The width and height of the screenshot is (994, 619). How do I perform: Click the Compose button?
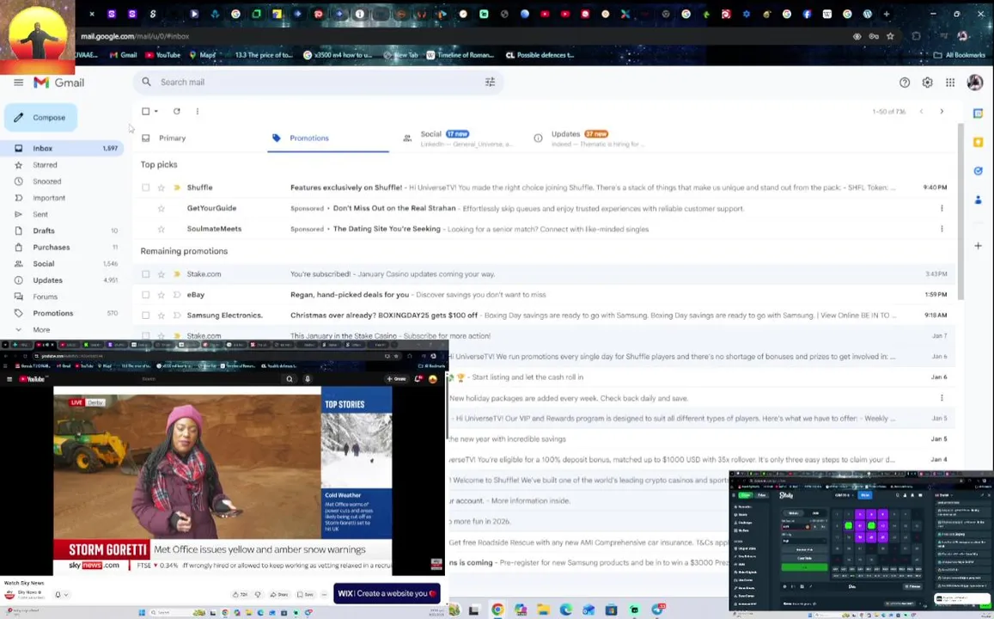coord(41,117)
